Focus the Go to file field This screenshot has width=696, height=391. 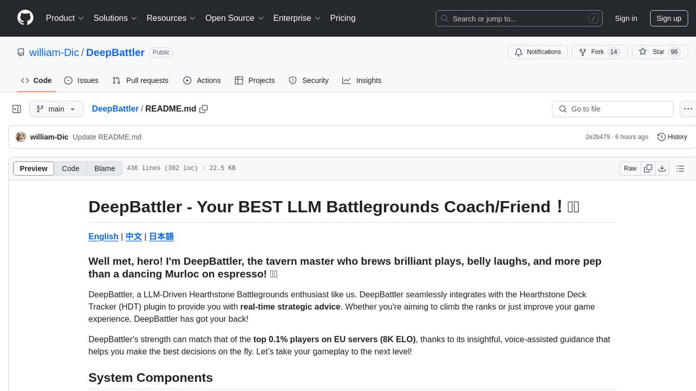pyautogui.click(x=613, y=109)
